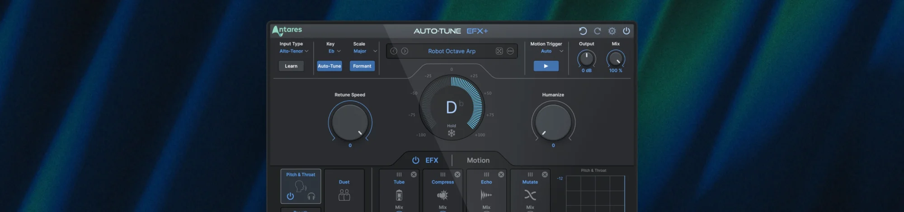
Task: Click the Mix knob in the header
Action: tap(616, 58)
